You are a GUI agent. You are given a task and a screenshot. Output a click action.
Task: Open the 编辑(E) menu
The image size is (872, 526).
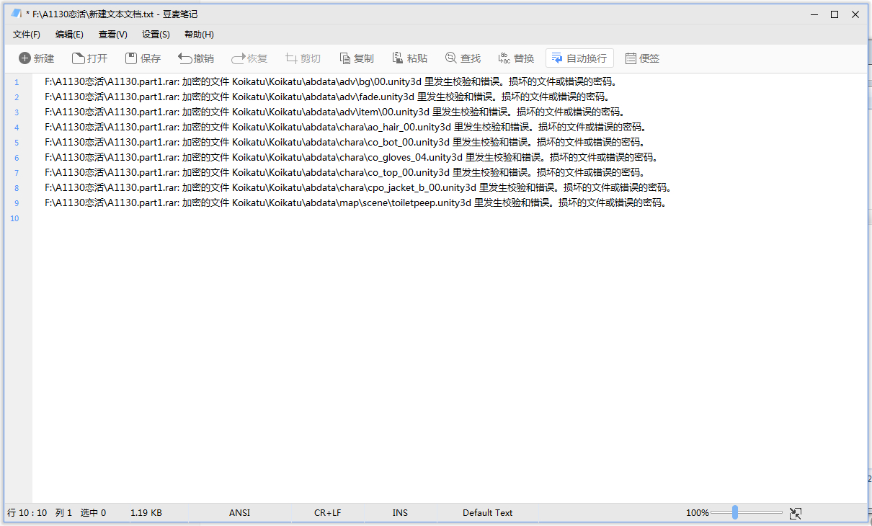click(69, 35)
